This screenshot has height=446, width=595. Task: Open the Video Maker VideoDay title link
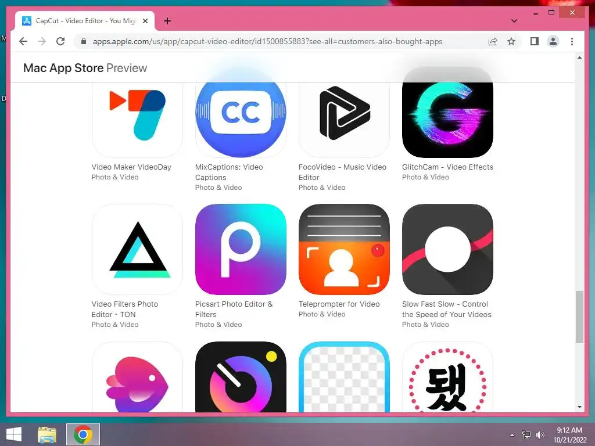131,167
